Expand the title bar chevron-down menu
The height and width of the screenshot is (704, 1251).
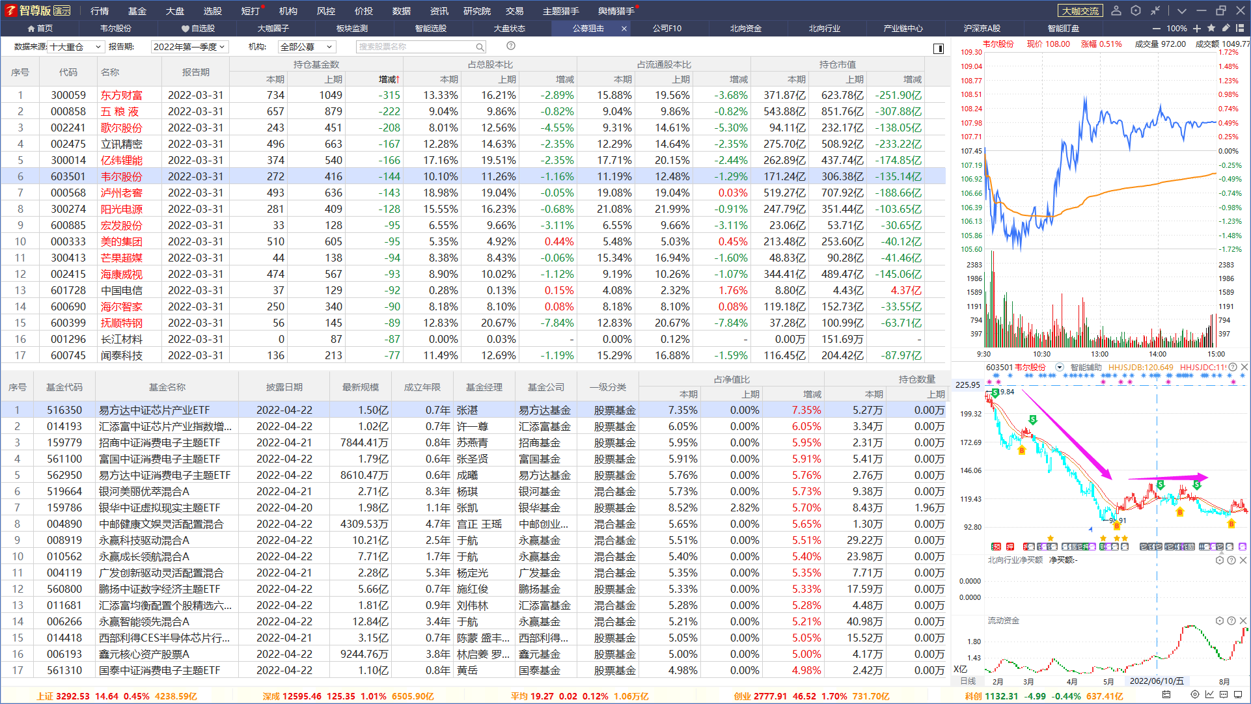click(1182, 11)
